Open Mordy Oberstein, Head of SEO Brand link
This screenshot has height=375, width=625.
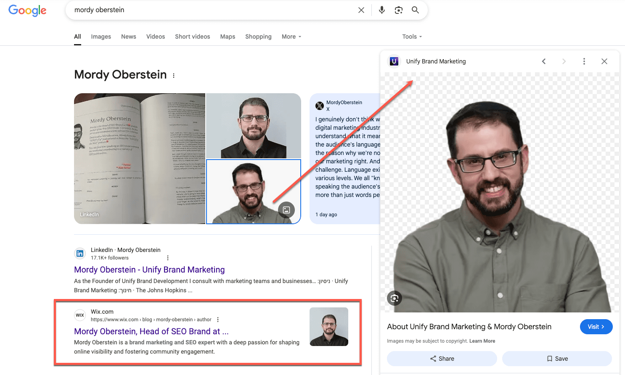tap(151, 331)
